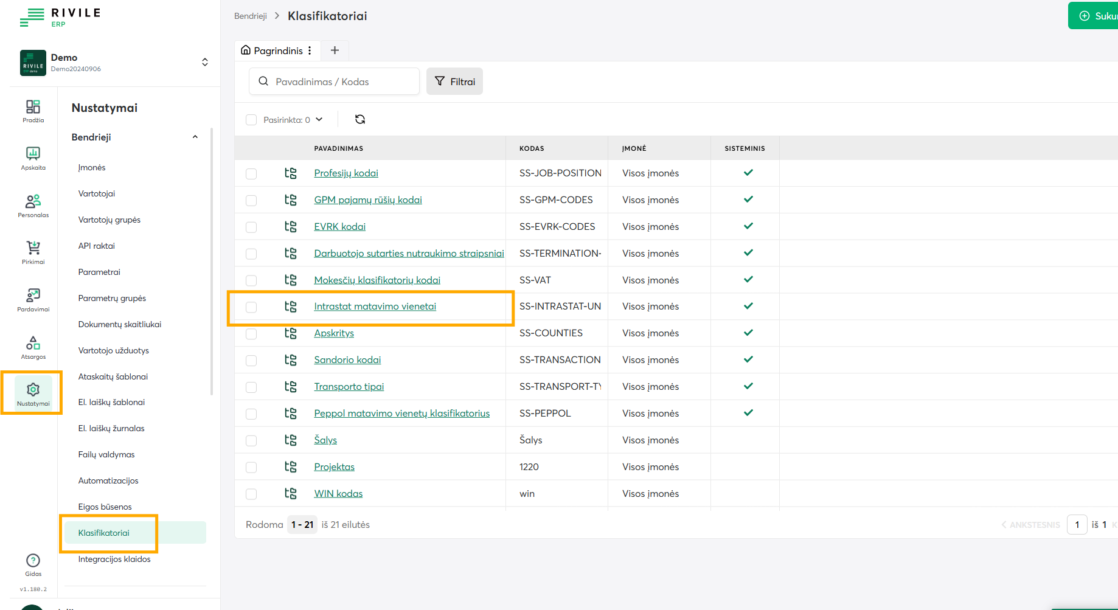Screen dimensions: 1118x610
Task: Click the tree icon beside Šalys
Action: 291,440
